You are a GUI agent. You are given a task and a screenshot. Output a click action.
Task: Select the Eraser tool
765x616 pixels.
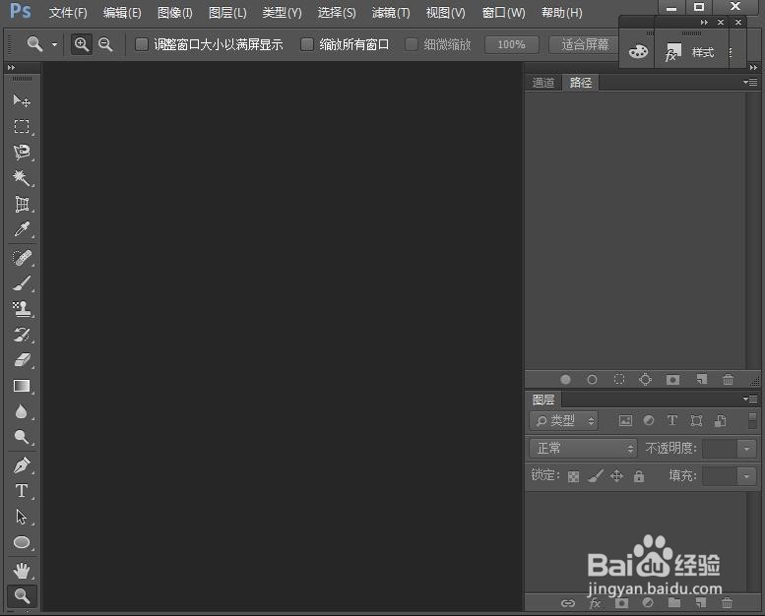[x=22, y=360]
